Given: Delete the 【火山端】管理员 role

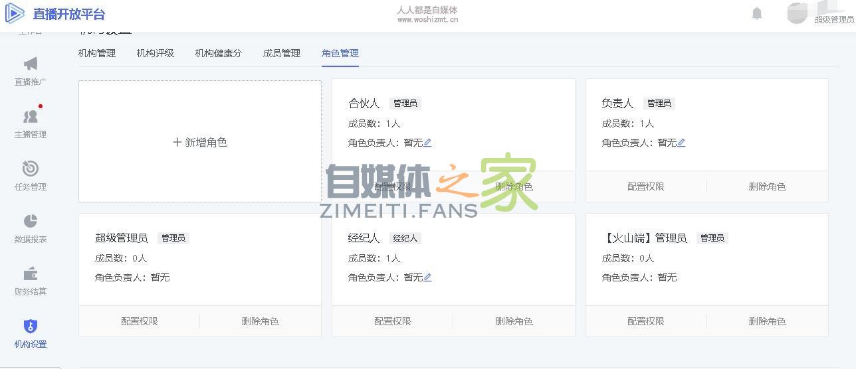Looking at the screenshot, I should click(x=768, y=321).
